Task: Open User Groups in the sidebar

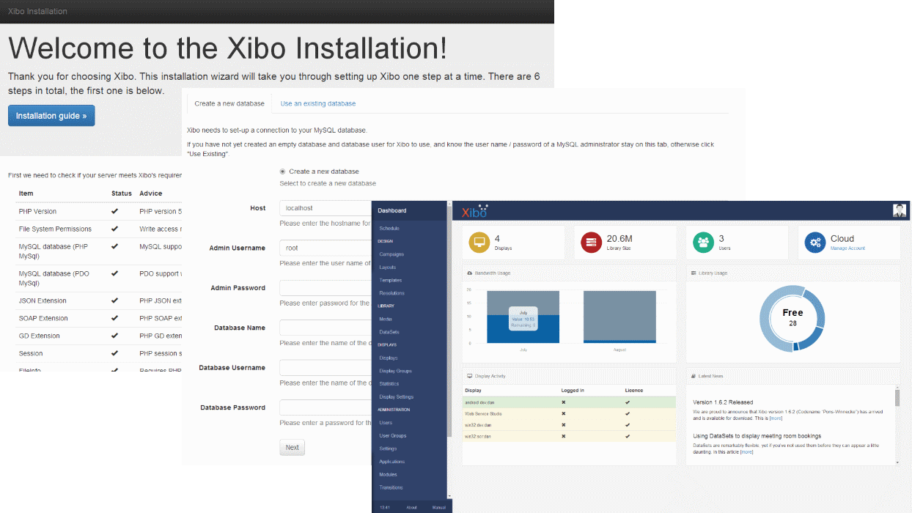Action: tap(393, 435)
